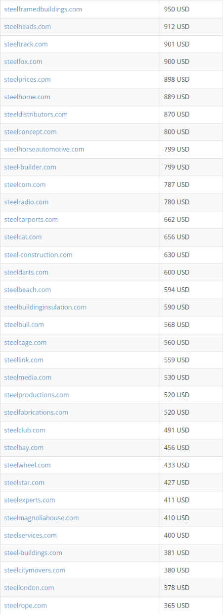Open the steel-builder.com domain link

30,167
